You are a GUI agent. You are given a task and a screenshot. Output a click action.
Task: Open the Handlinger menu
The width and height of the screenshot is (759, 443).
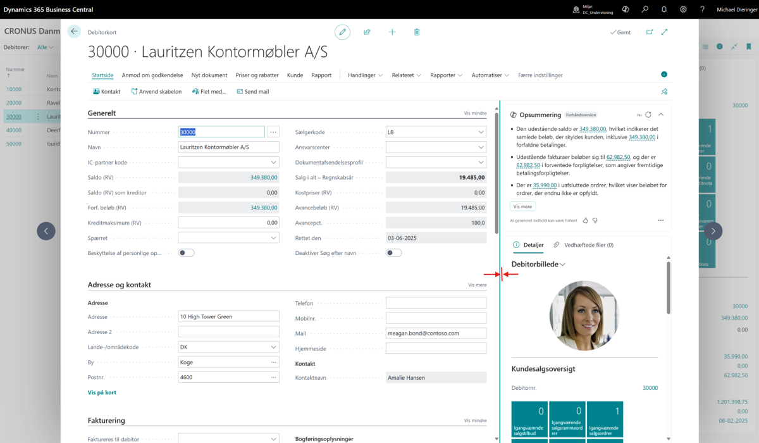coord(366,75)
